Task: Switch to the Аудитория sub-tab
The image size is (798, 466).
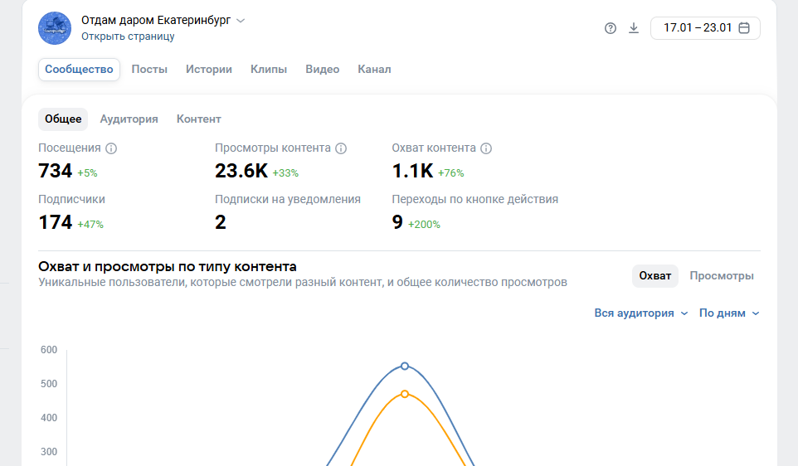Action: (129, 119)
